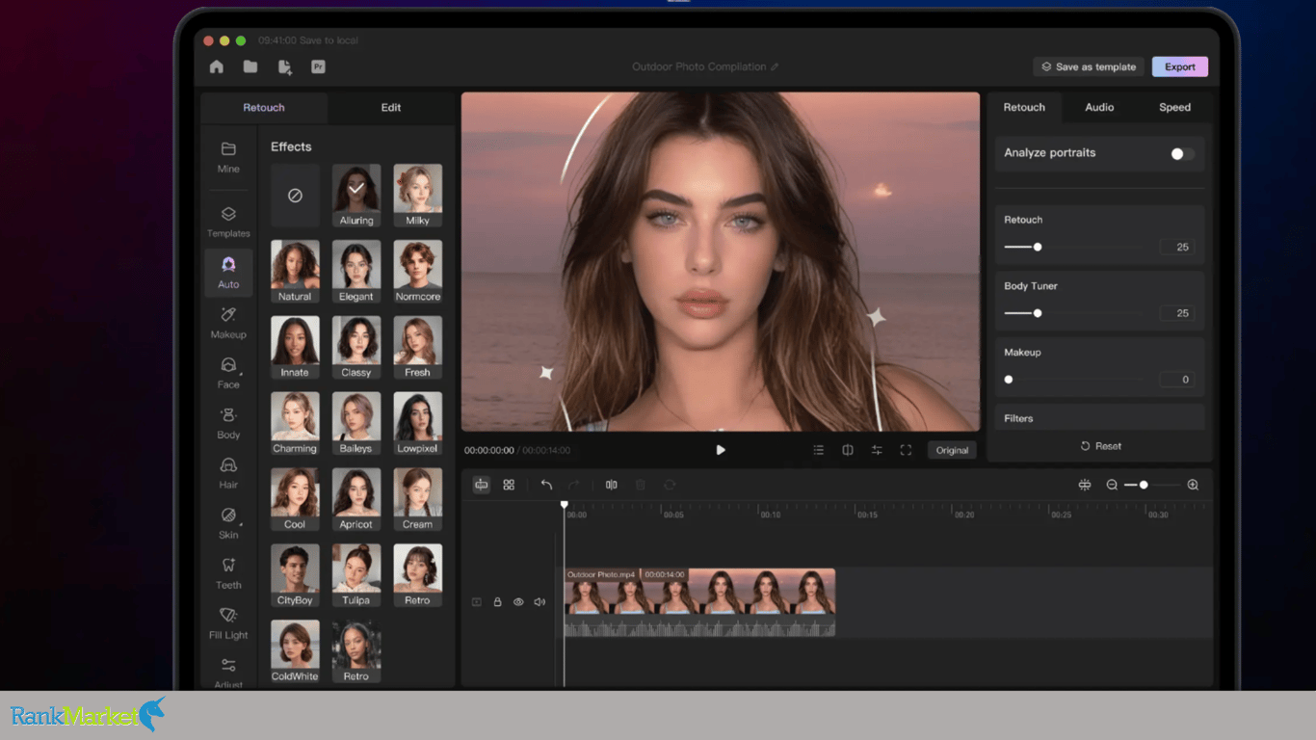The image size is (1316, 740).
Task: Apply the ColdWhite effect
Action: (295, 652)
